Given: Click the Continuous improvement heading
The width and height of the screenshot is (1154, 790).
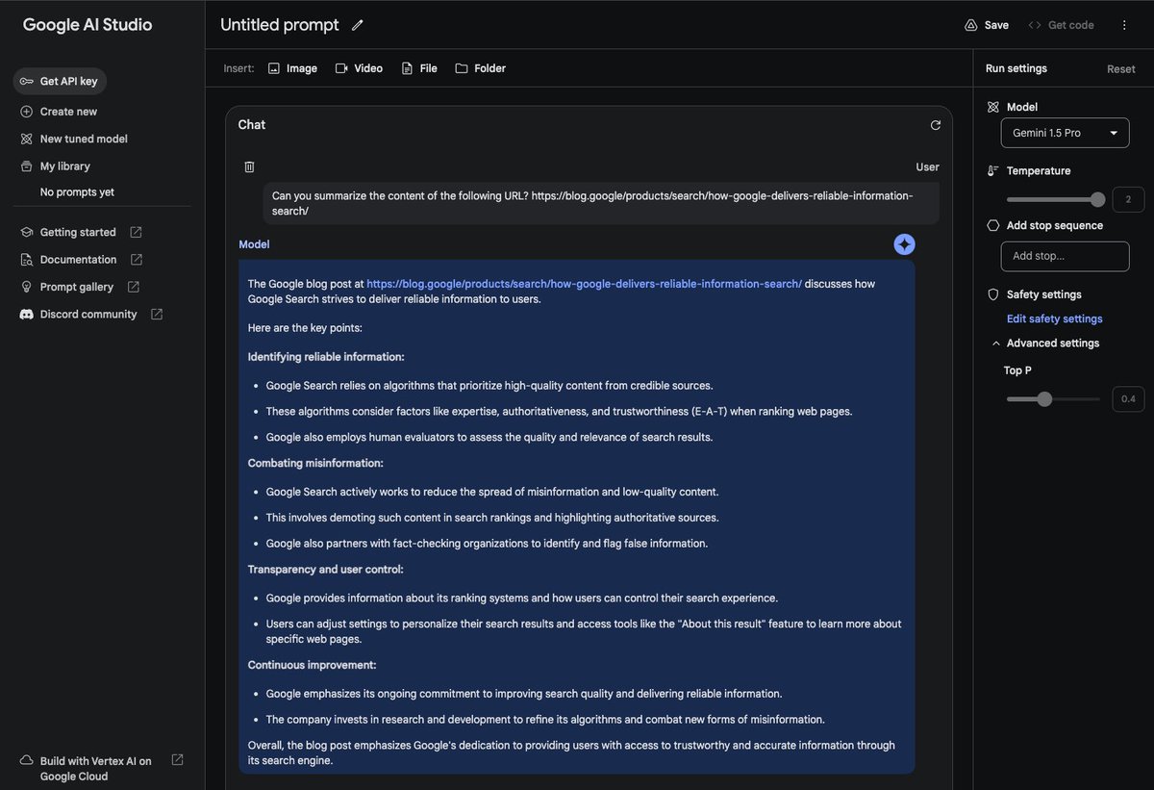Looking at the screenshot, I should (312, 665).
